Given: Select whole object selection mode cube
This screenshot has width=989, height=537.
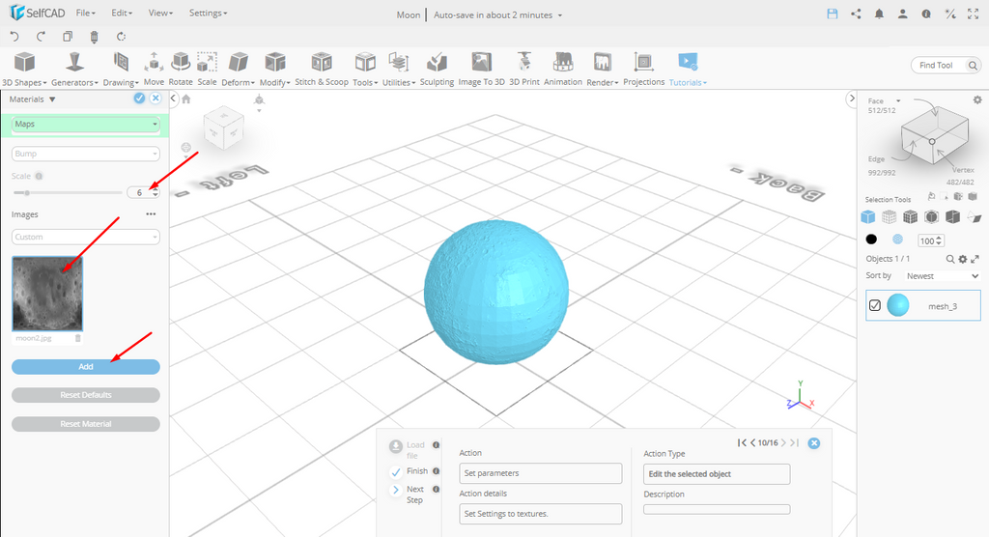Looking at the screenshot, I should point(868,217).
